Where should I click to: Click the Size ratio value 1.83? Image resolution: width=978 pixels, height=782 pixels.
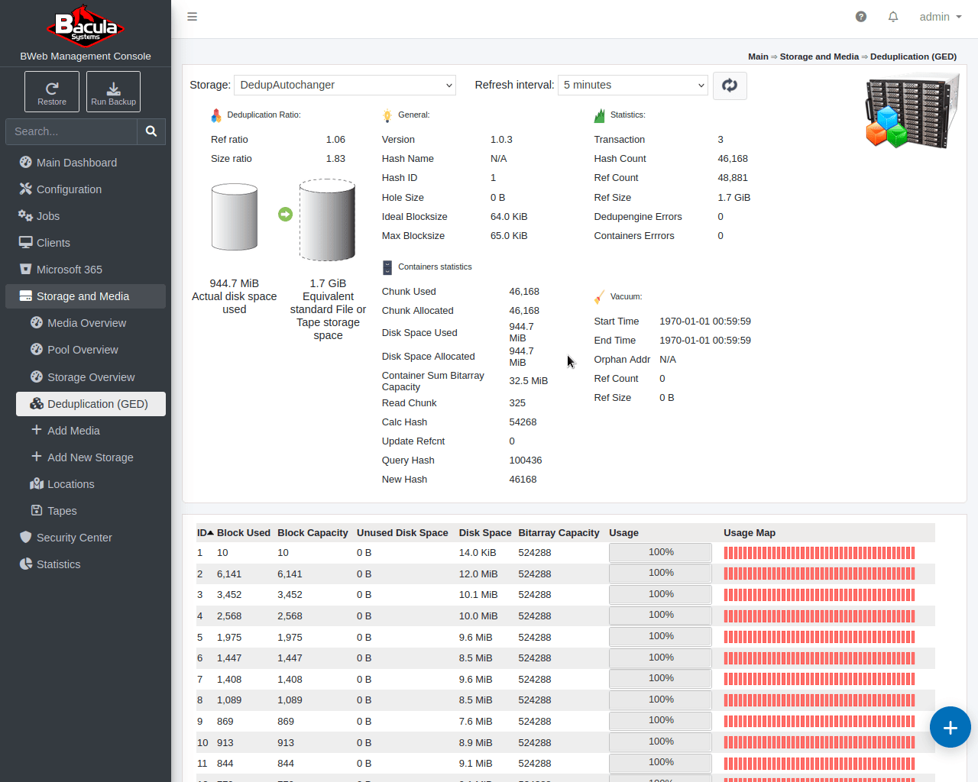coord(335,159)
